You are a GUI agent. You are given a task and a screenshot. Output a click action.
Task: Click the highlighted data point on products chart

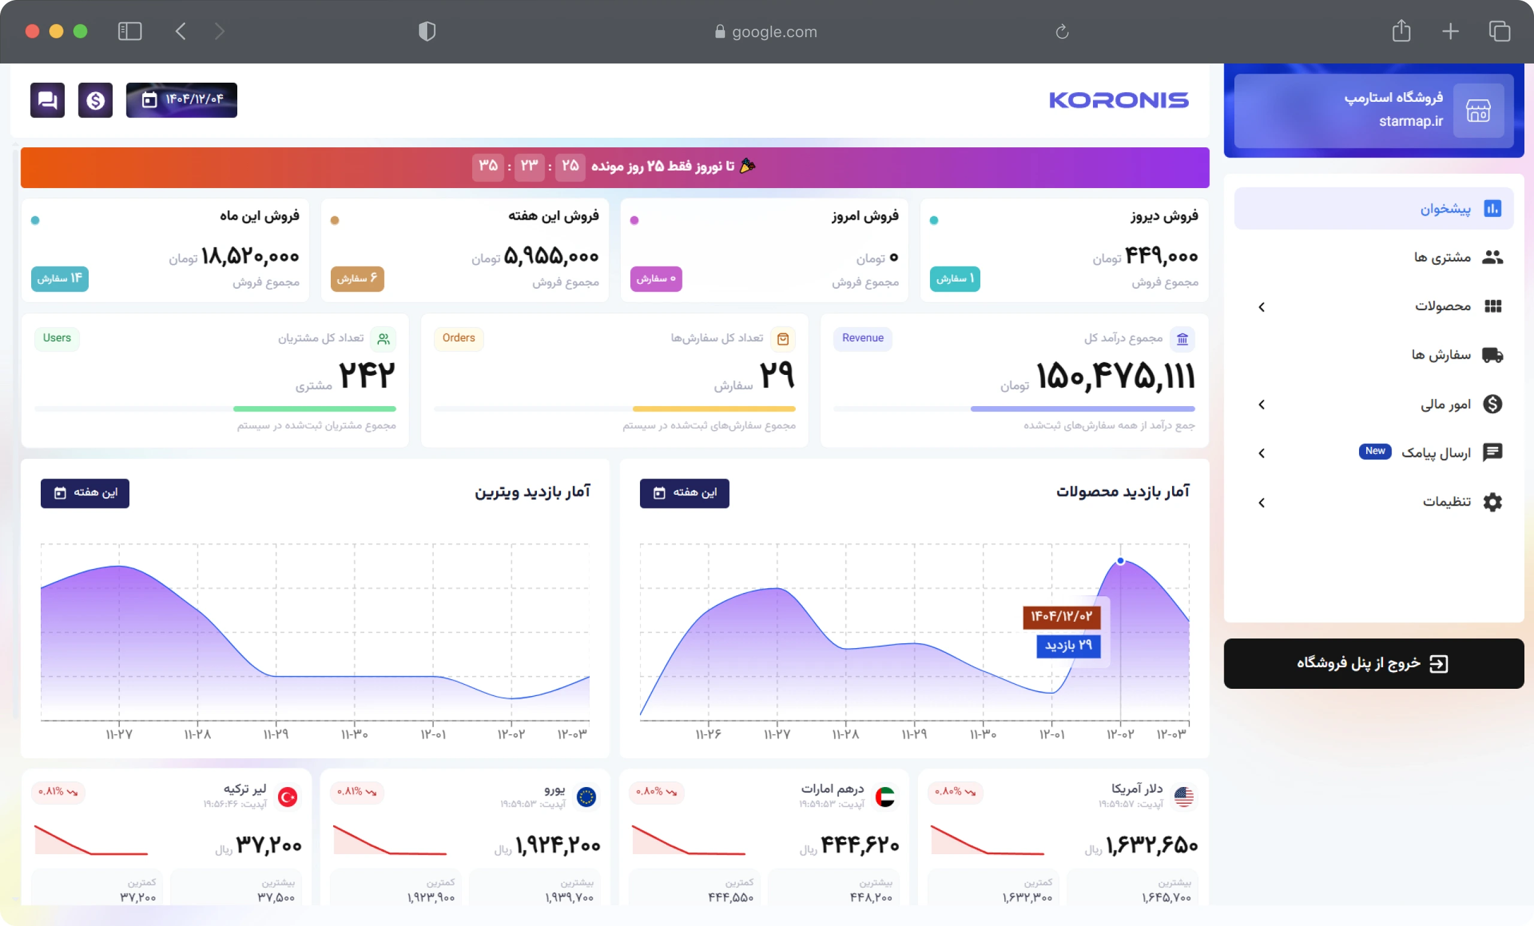pyautogui.click(x=1120, y=561)
